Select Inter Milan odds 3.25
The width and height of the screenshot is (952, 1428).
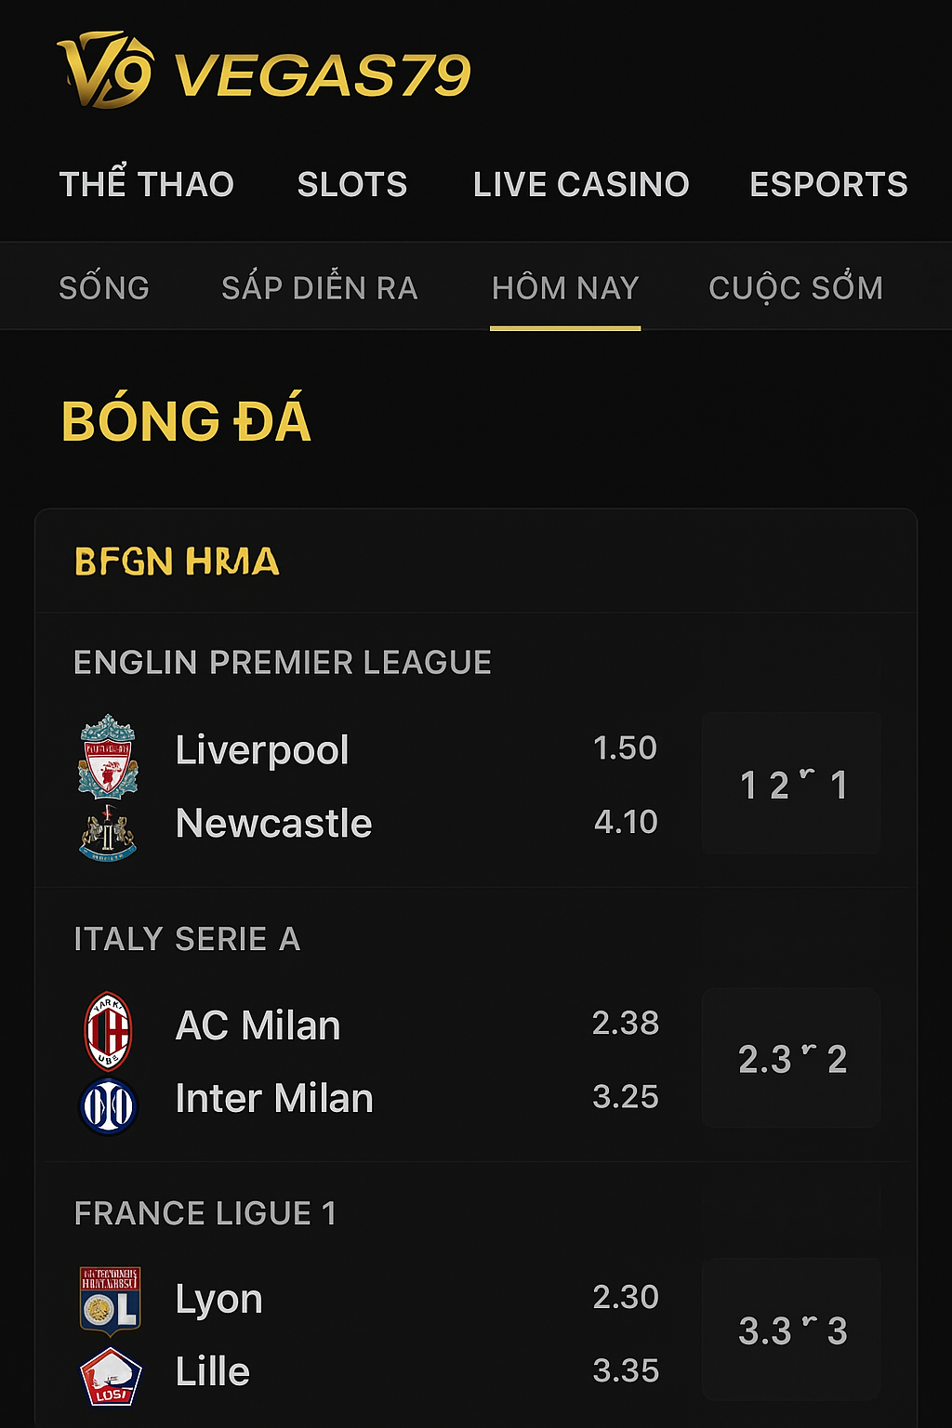[626, 1097]
